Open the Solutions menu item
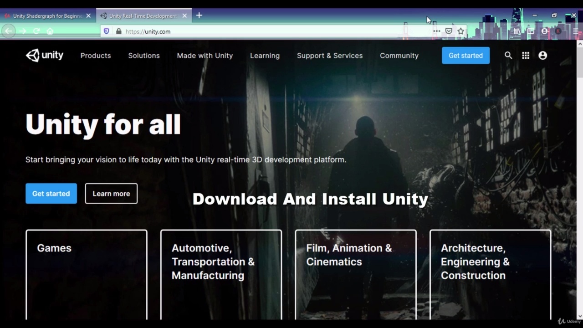This screenshot has width=583, height=328. pyautogui.click(x=144, y=56)
